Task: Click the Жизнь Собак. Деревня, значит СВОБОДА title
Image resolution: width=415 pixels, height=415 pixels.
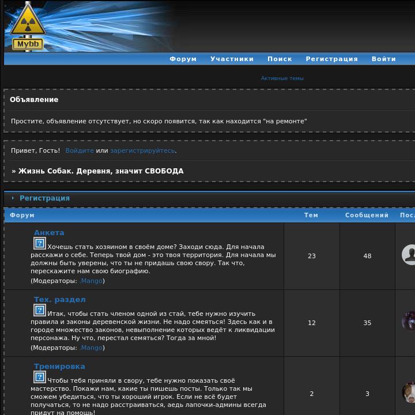Action: coord(101,171)
